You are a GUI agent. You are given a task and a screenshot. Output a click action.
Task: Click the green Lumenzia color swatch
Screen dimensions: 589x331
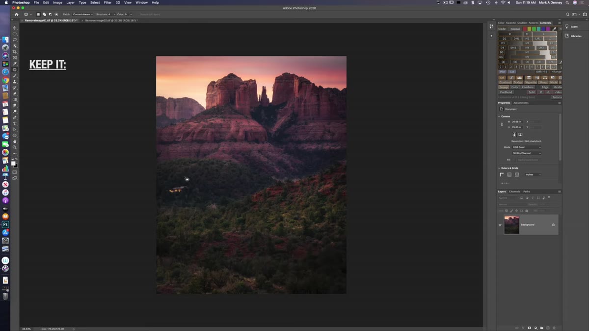coord(534,29)
